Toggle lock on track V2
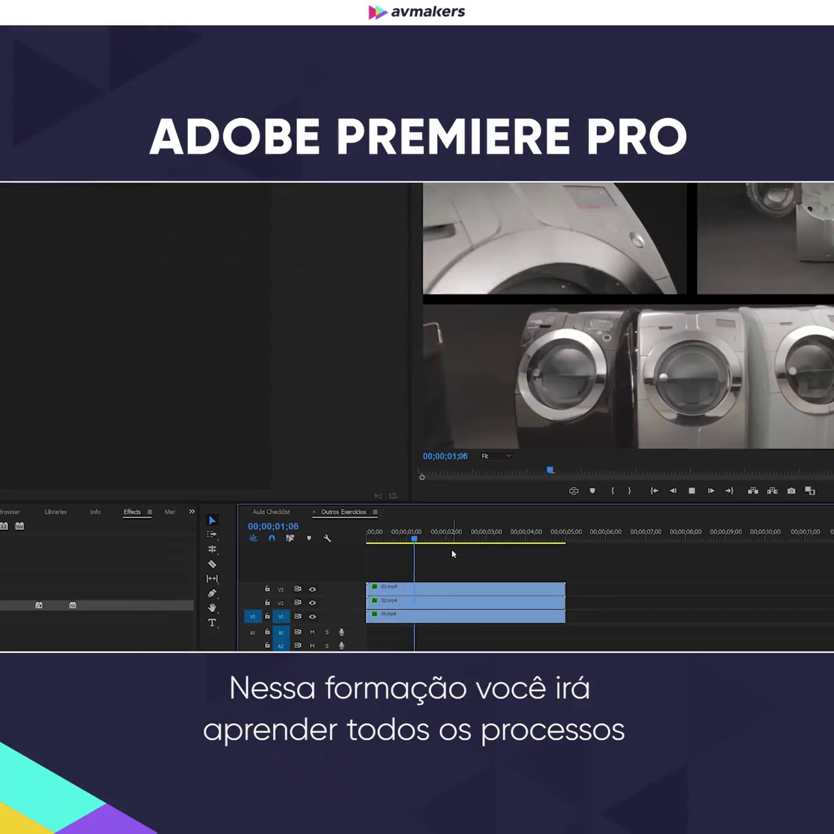 (x=267, y=602)
